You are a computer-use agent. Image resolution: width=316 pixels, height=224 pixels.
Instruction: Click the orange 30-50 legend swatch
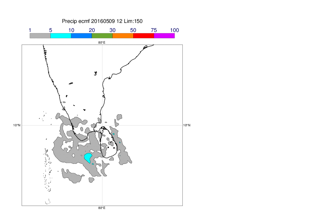(123, 36)
